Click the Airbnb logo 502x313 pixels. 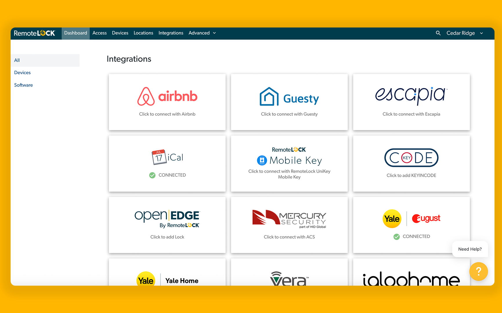tap(167, 96)
